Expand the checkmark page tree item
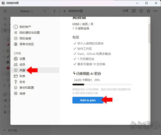Screen dimensions: 161x135 pyautogui.click(x=4, y=56)
